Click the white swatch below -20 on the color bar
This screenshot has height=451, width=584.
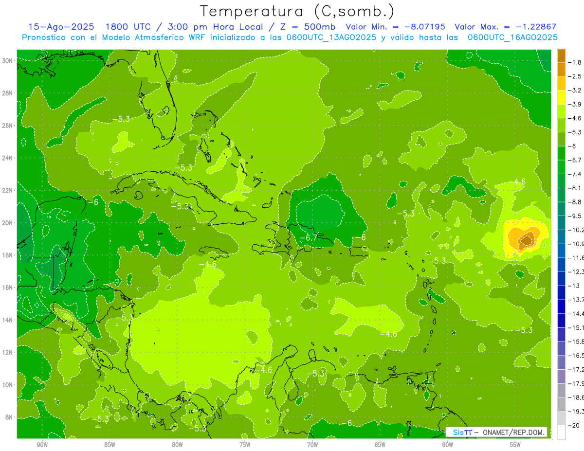[561, 433]
